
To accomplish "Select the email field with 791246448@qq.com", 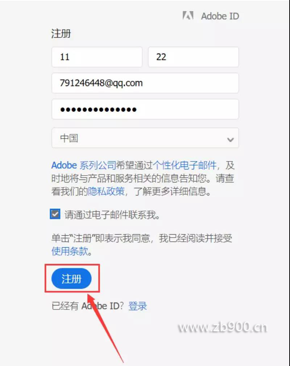I will tap(145, 83).
